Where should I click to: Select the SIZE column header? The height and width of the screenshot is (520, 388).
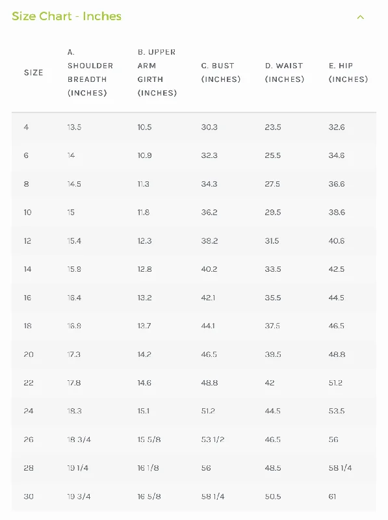pos(34,73)
